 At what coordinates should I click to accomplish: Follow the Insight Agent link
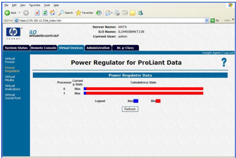coord(211,53)
